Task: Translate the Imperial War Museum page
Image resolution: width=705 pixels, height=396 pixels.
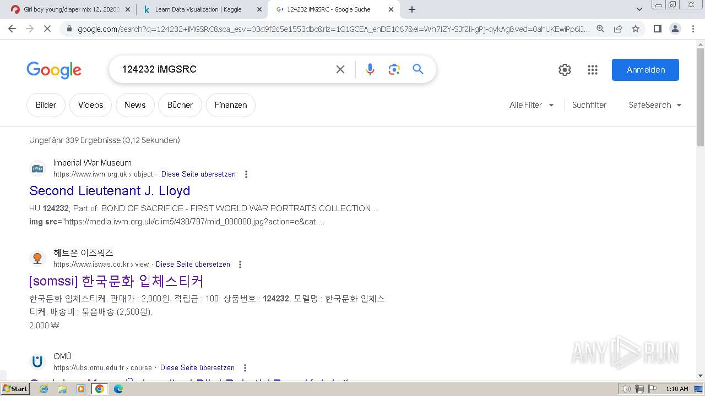Action: [x=198, y=174]
